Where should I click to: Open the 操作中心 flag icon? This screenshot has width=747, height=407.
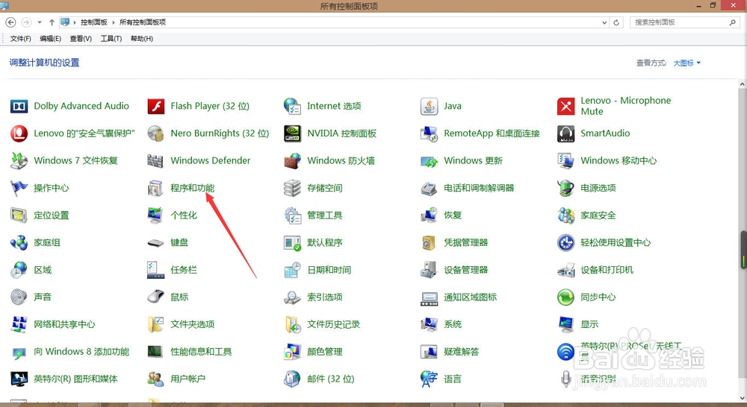(x=19, y=189)
